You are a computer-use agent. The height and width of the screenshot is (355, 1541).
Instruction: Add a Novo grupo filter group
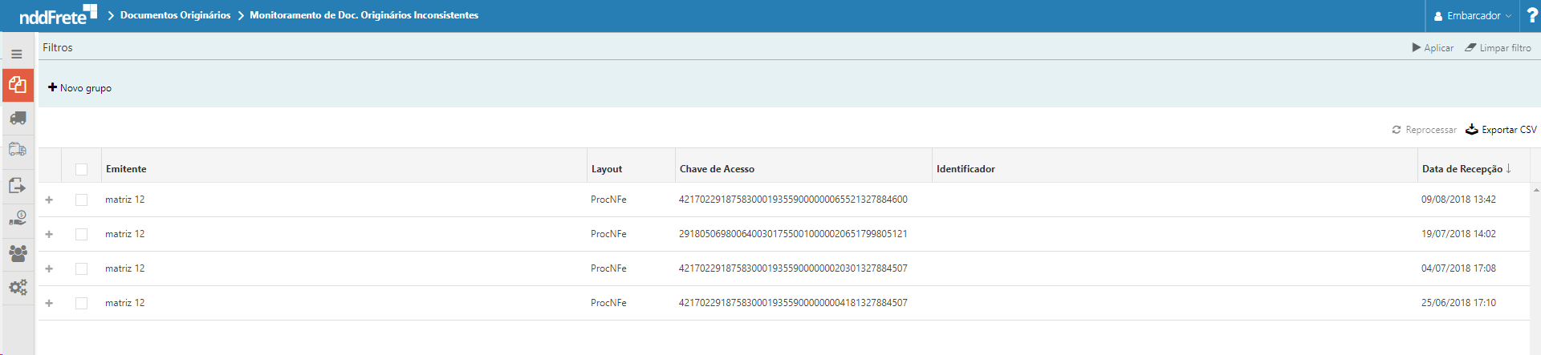click(79, 88)
